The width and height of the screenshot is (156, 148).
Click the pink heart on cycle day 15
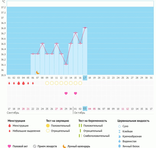pyautogui.click(x=76, y=93)
